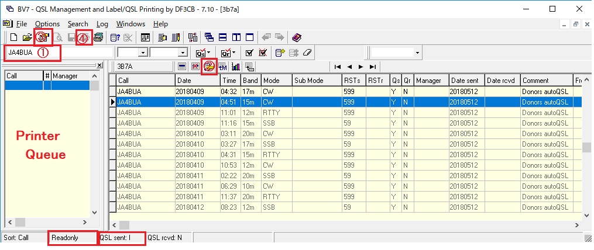Open the Options menu
The image size is (594, 250).
point(47,24)
